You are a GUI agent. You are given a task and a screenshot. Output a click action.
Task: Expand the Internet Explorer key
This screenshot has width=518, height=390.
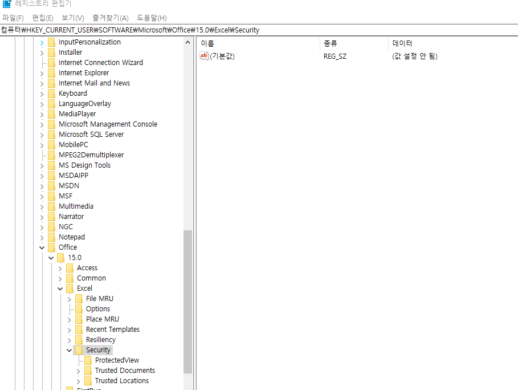pyautogui.click(x=42, y=74)
